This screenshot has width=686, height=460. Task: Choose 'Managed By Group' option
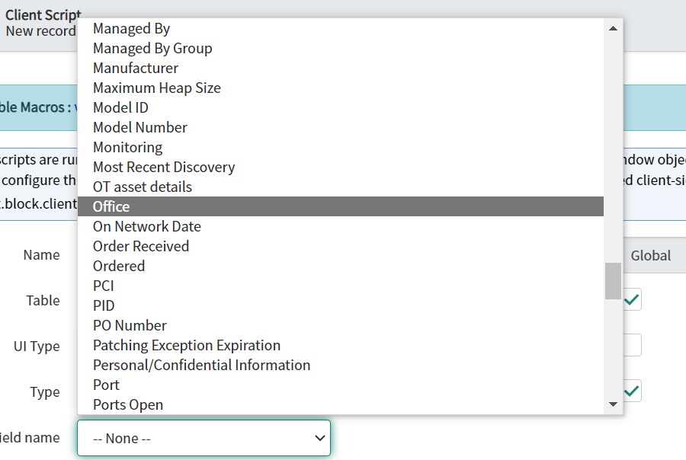click(x=152, y=48)
